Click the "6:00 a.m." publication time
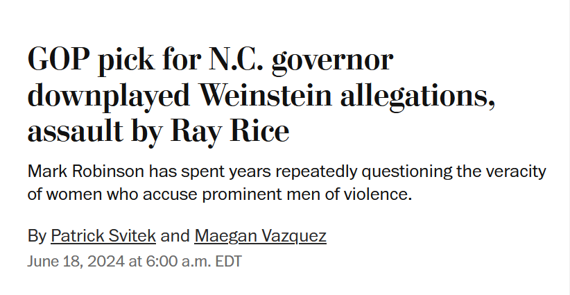 coord(178,262)
